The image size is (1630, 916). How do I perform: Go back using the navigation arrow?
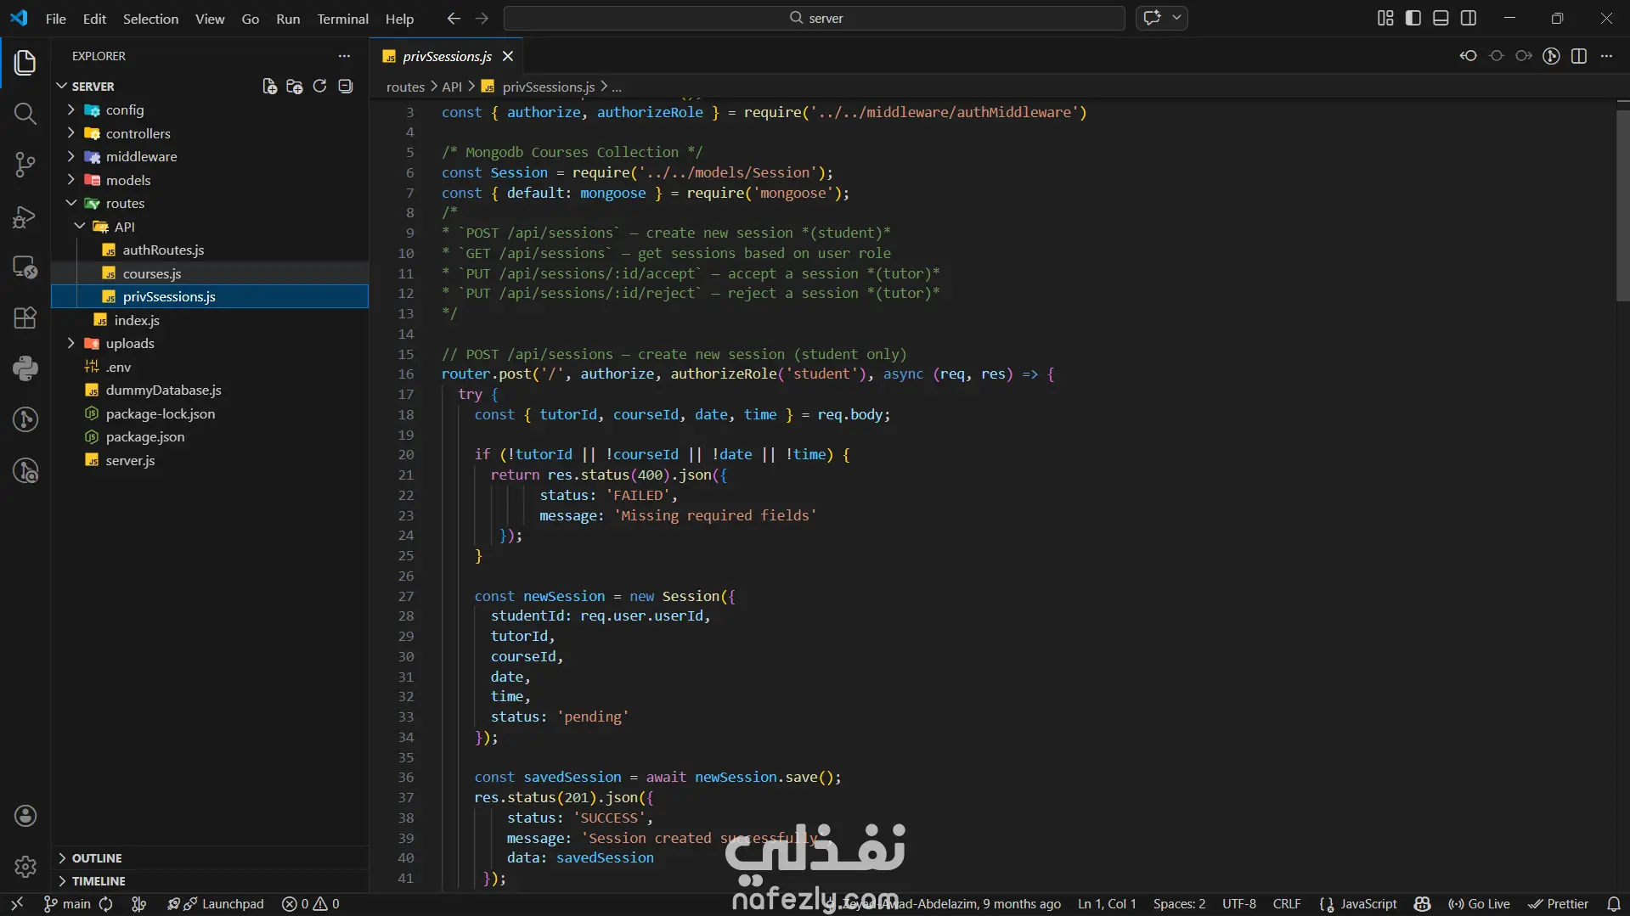click(454, 18)
